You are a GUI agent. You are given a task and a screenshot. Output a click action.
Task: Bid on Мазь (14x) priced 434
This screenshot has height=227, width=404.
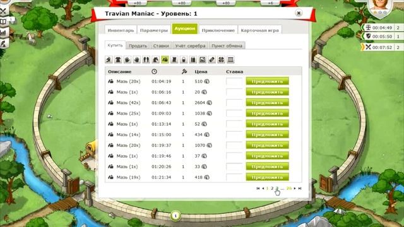[267, 134]
